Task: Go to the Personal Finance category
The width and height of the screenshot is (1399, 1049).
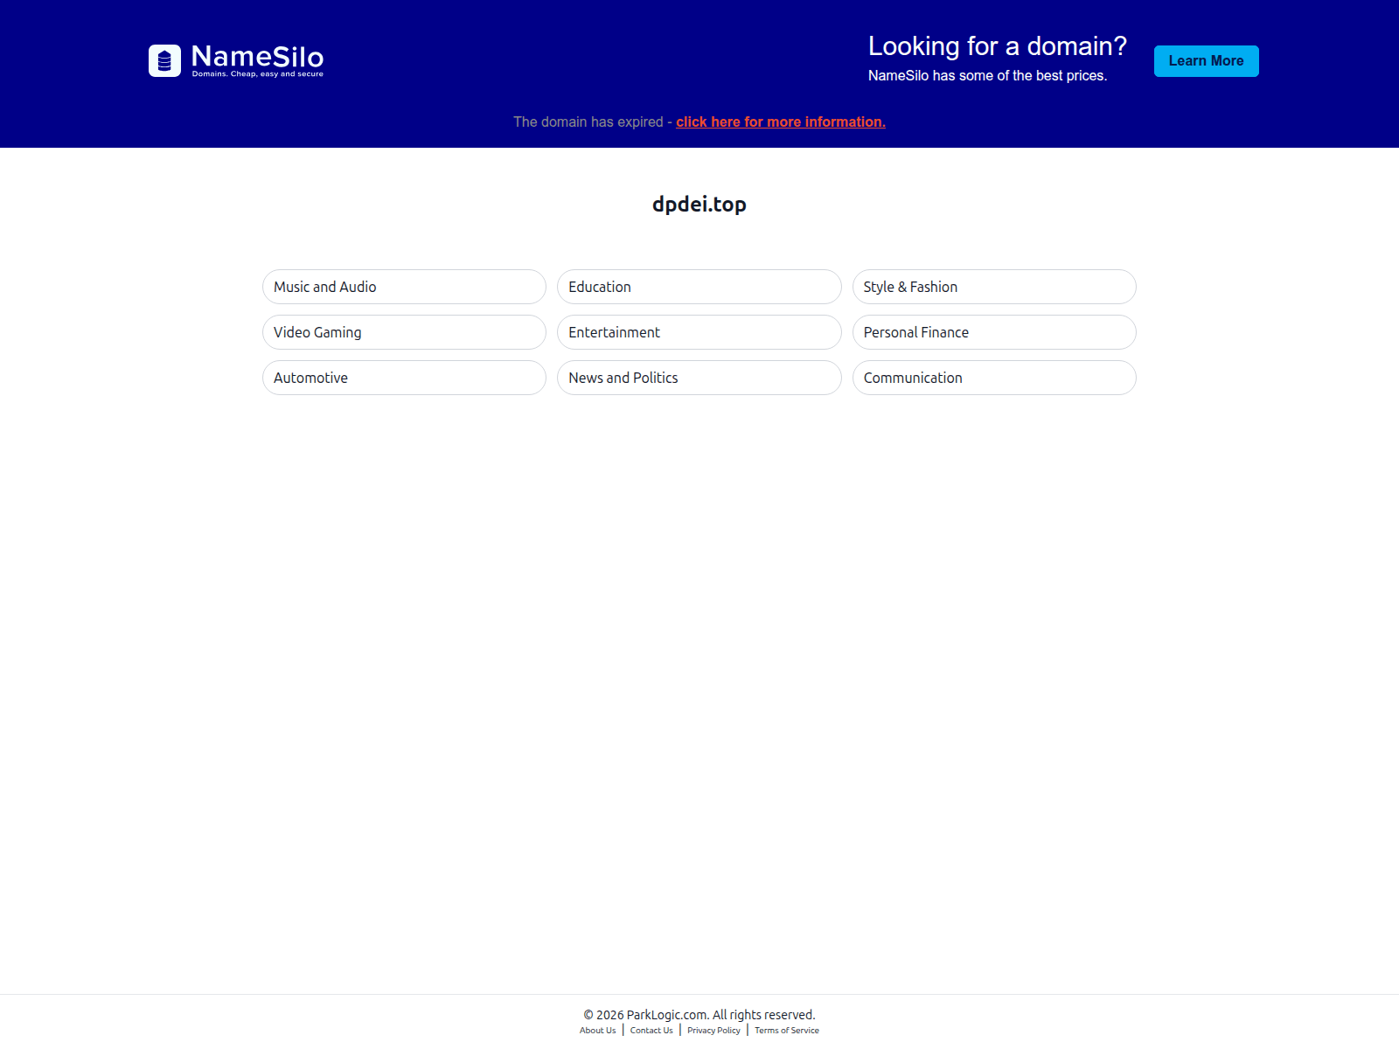Action: click(994, 332)
